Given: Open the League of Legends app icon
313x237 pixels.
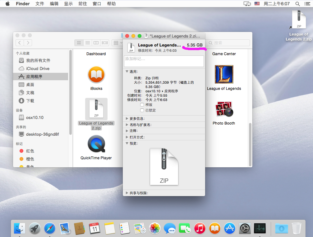Looking at the screenshot, I should coord(224,74).
